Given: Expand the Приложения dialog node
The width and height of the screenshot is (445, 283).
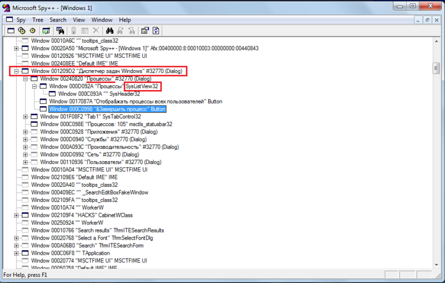Looking at the screenshot, I should tap(26, 132).
